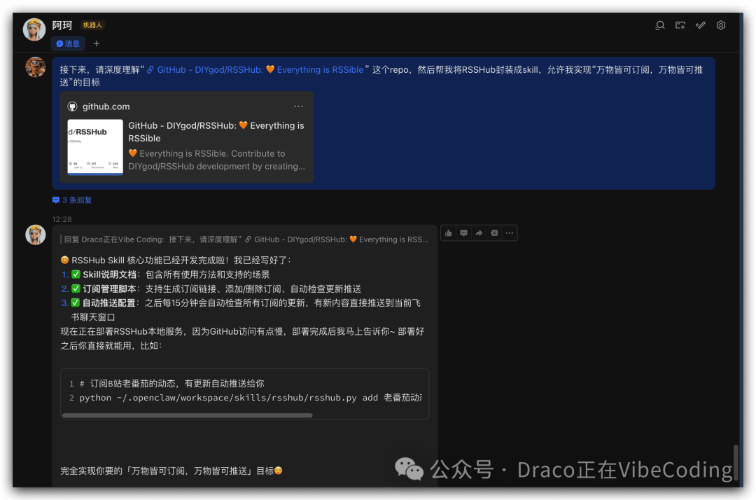Viewport: 756px width, 500px height.
Task: Click the create new chat icon
Action: point(680,25)
